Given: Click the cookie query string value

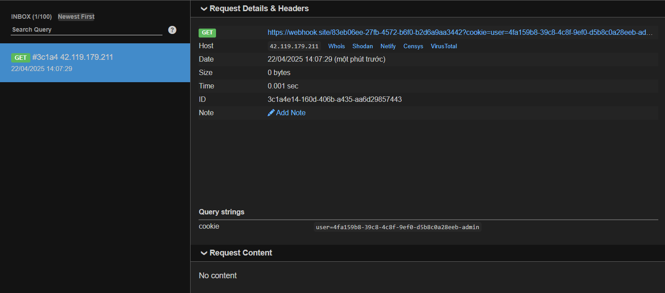Looking at the screenshot, I should [x=397, y=227].
